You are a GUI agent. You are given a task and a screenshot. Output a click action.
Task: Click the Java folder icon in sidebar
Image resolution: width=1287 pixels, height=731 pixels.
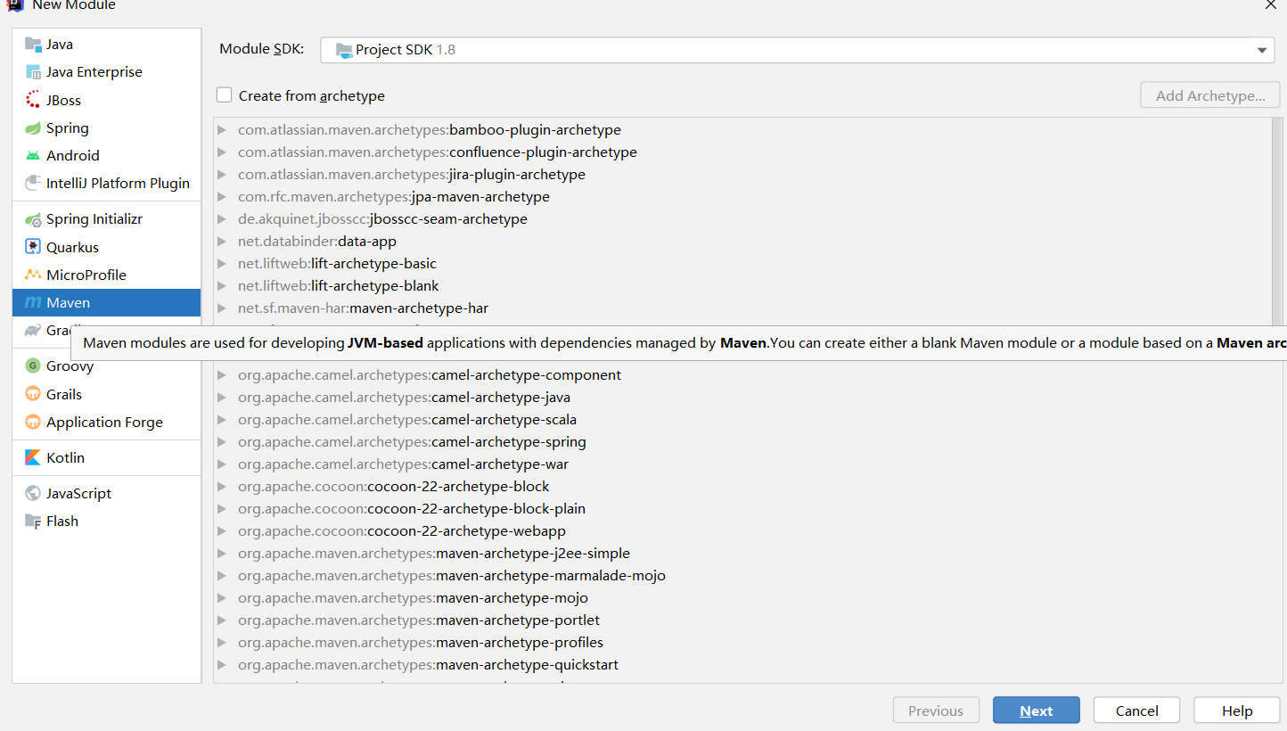33,44
